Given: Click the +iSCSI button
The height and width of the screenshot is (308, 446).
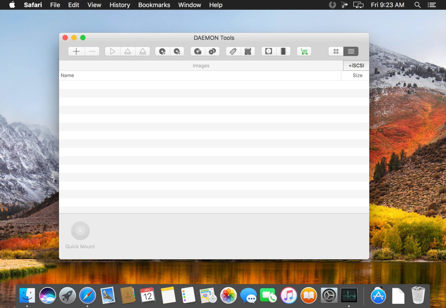Looking at the screenshot, I should click(356, 65).
